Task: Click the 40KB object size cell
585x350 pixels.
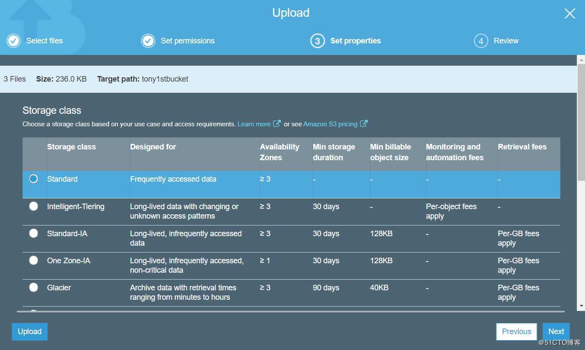Action: 379,288
